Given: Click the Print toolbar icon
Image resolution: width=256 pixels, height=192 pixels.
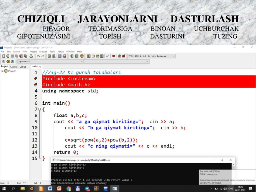Looking at the screenshot, I should point(31,56).
